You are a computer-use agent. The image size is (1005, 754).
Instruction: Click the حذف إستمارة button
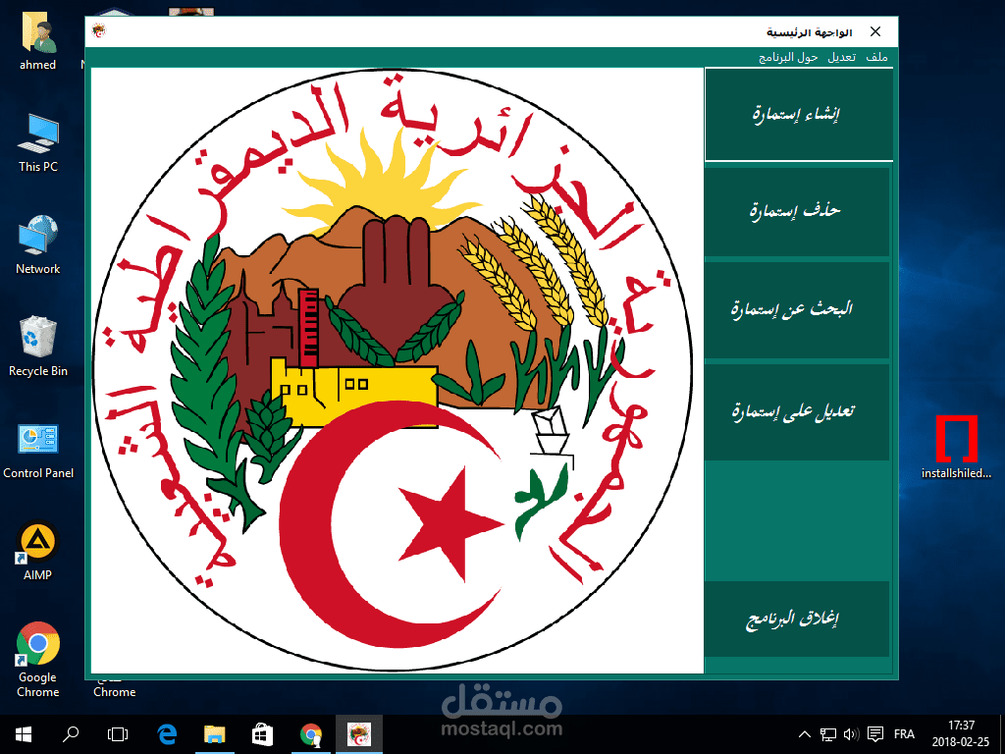(x=797, y=211)
